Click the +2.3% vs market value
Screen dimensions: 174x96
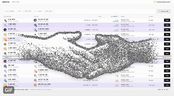[x=117, y=20]
